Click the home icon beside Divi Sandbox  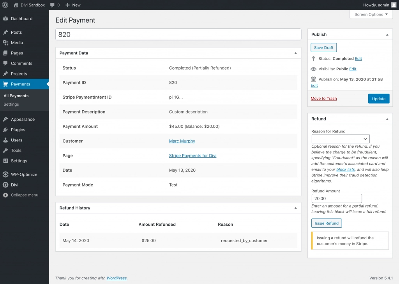[16, 5]
